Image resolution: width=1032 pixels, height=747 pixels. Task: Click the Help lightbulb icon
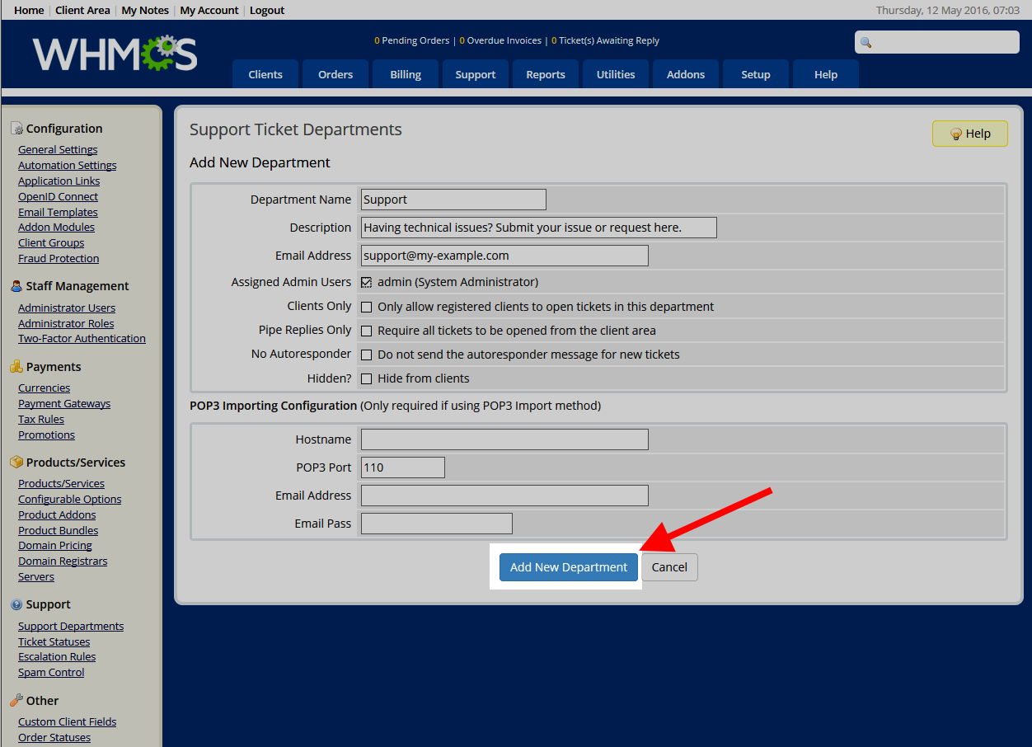(x=956, y=134)
